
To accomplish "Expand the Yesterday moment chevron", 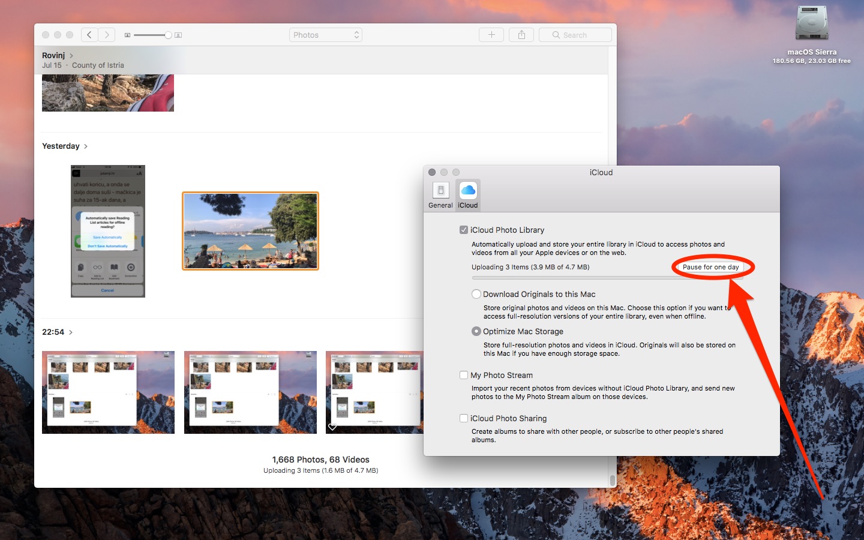I will click(86, 146).
